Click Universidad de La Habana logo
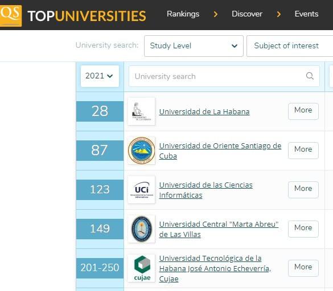 click(x=141, y=111)
